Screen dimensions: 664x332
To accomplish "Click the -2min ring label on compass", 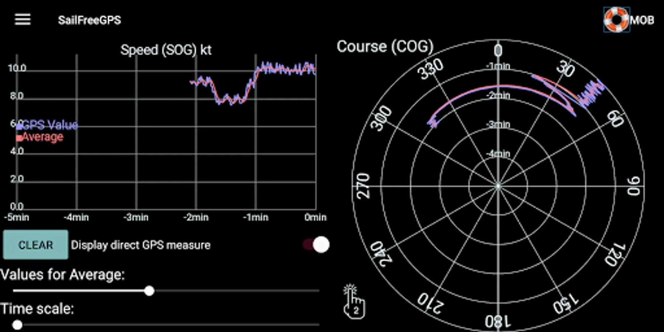I will click(498, 95).
